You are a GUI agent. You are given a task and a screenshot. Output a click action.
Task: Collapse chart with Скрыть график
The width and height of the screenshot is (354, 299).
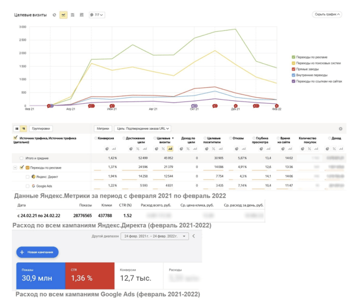tap(327, 14)
